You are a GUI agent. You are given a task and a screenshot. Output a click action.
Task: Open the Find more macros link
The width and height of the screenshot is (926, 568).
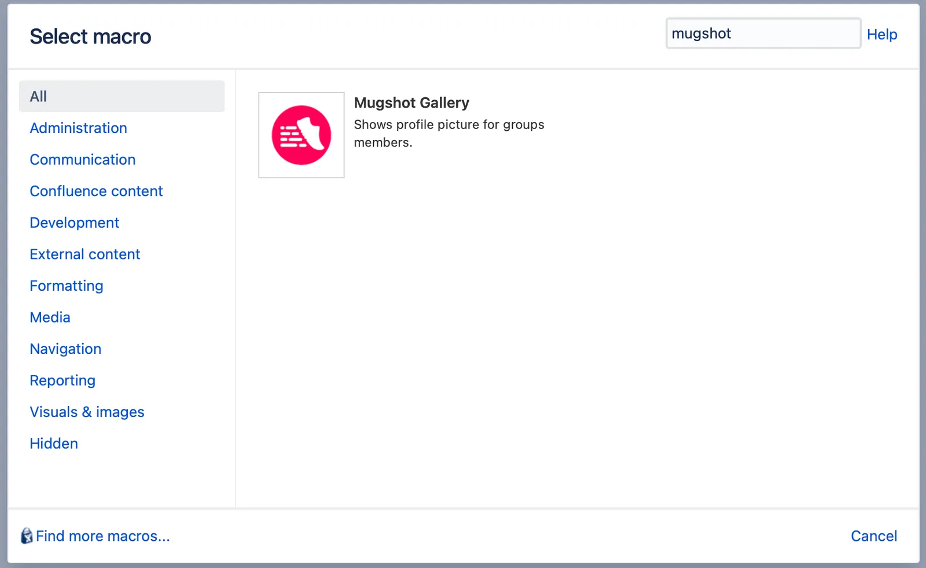click(103, 536)
